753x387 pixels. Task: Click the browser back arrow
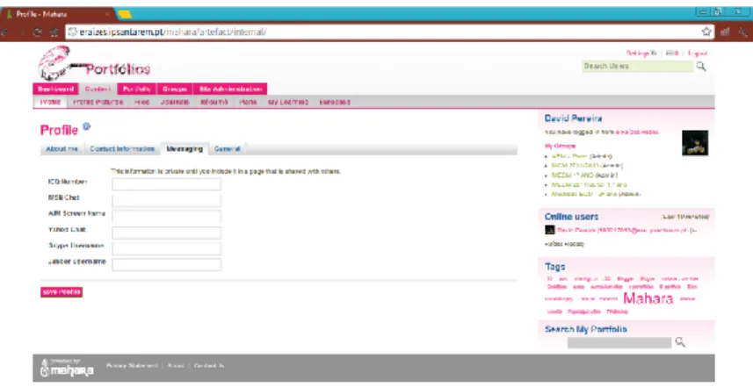(x=4, y=32)
